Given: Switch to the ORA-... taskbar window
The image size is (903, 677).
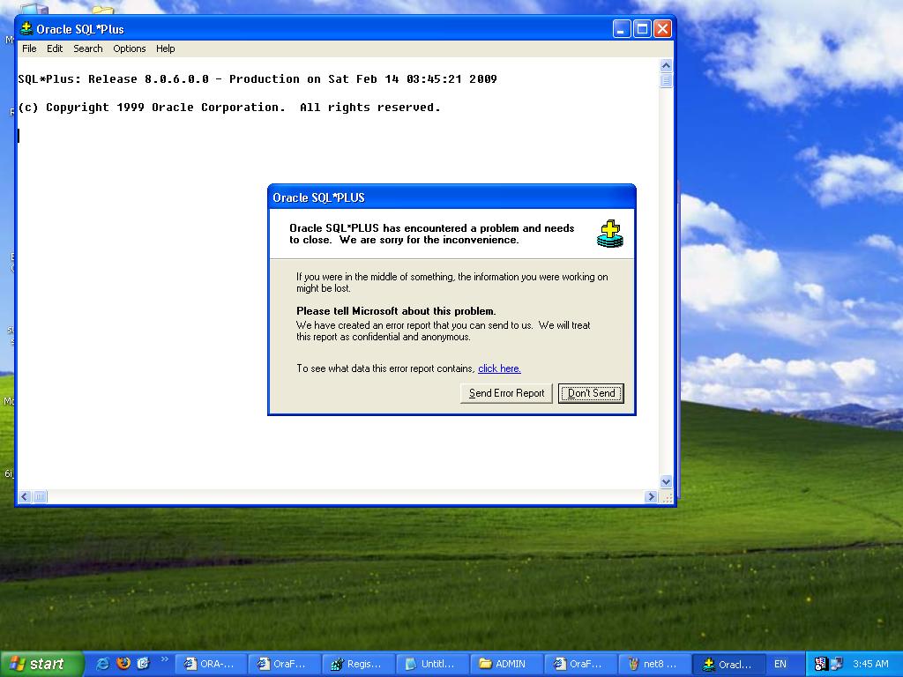Looking at the screenshot, I should pos(210,664).
